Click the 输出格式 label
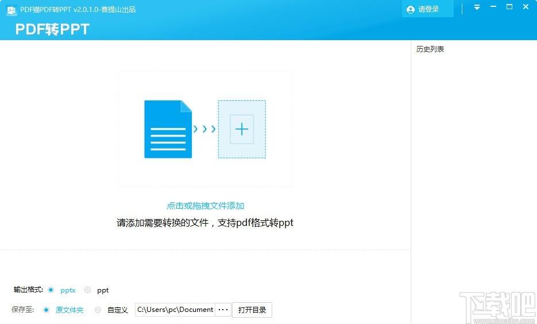This screenshot has width=537, height=324. click(x=28, y=290)
